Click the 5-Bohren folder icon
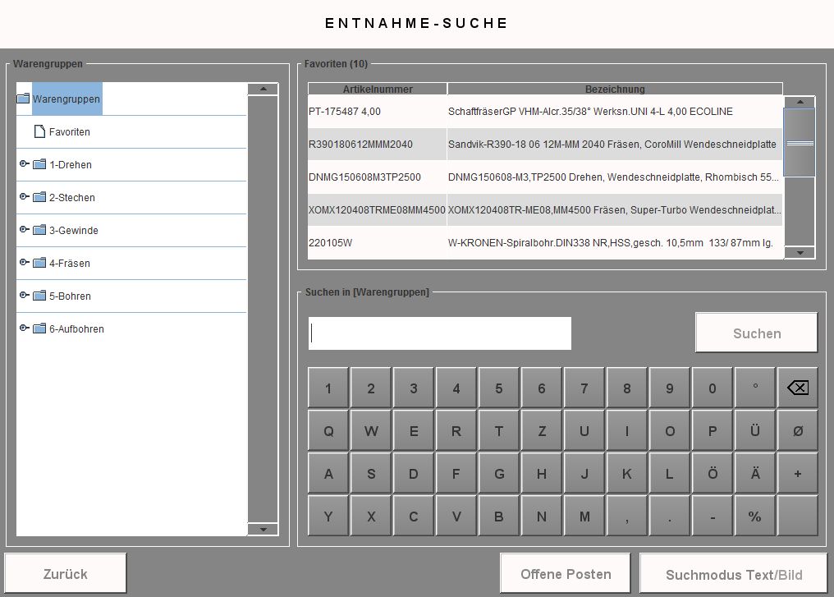Viewport: 834px width, 597px height. (x=39, y=296)
